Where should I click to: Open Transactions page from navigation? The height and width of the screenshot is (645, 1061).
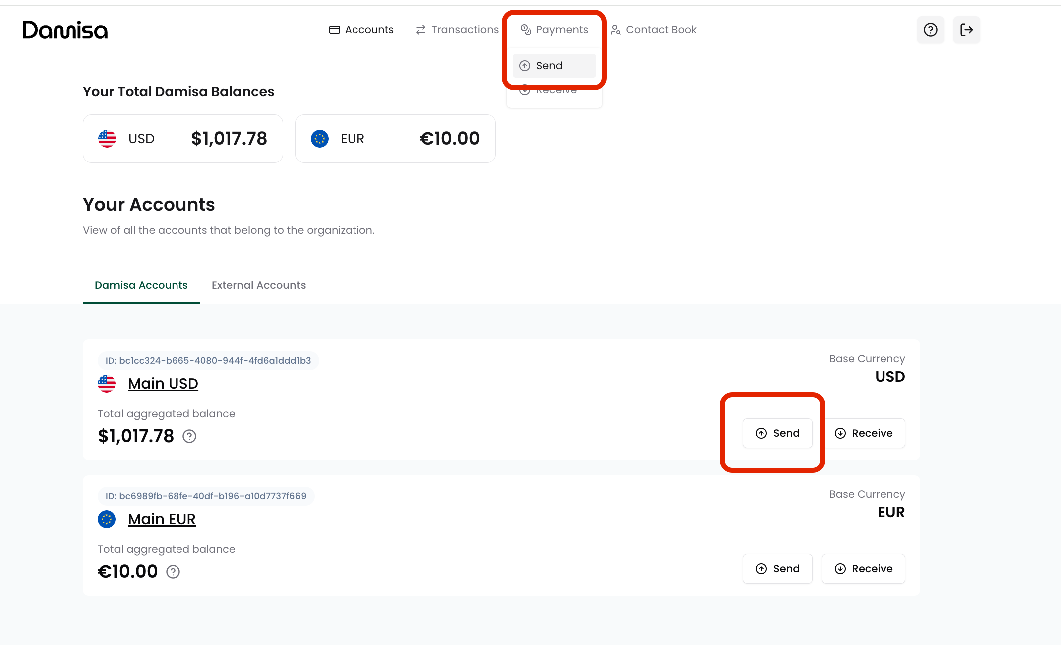click(x=457, y=30)
